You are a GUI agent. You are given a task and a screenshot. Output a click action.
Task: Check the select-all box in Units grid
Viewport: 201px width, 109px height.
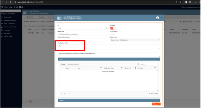coord(62,68)
